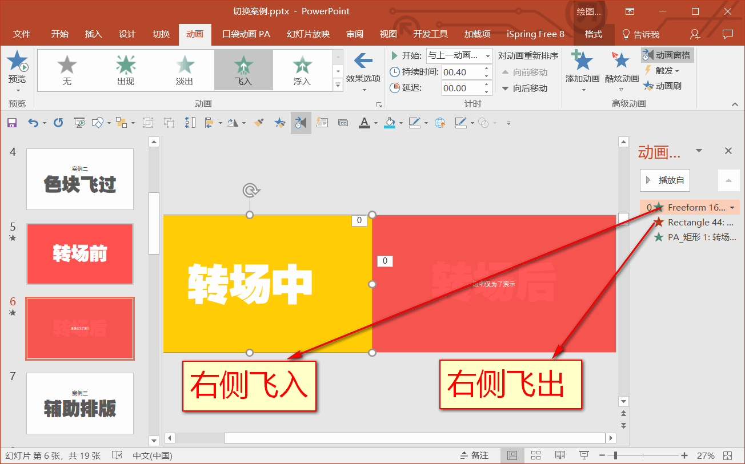Open the 口袋动画 PA tab
This screenshot has height=464, width=745.
pyautogui.click(x=246, y=34)
